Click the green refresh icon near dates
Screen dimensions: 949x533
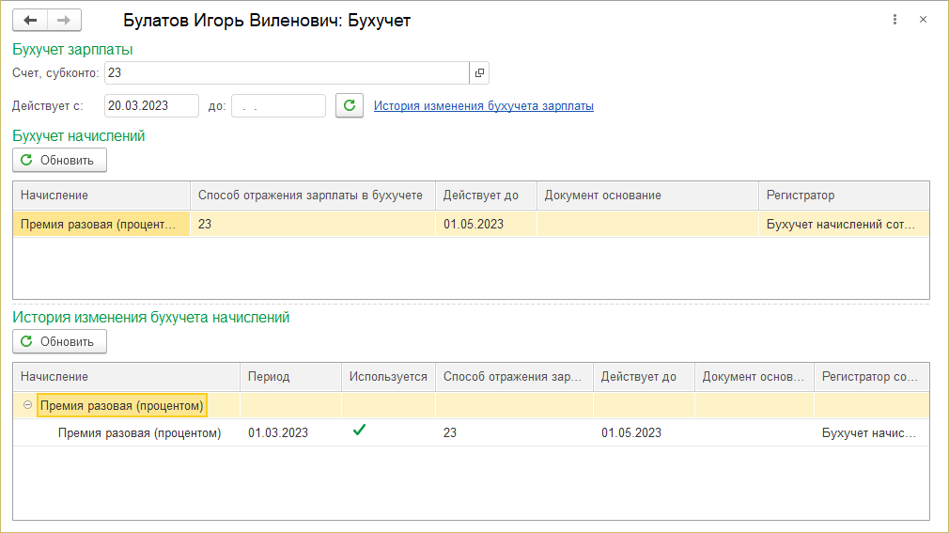(x=350, y=106)
